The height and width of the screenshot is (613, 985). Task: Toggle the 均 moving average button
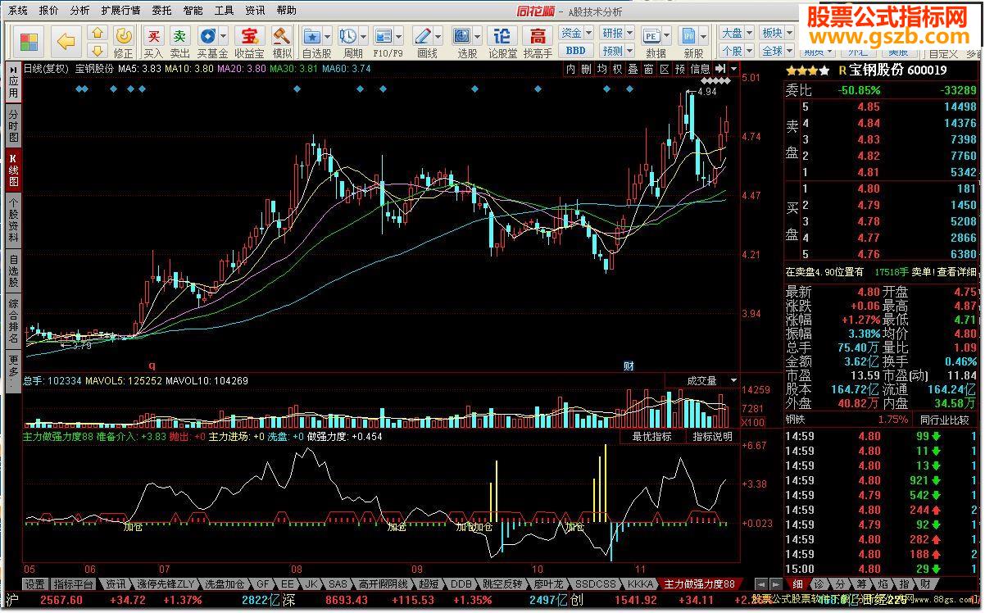click(x=601, y=69)
